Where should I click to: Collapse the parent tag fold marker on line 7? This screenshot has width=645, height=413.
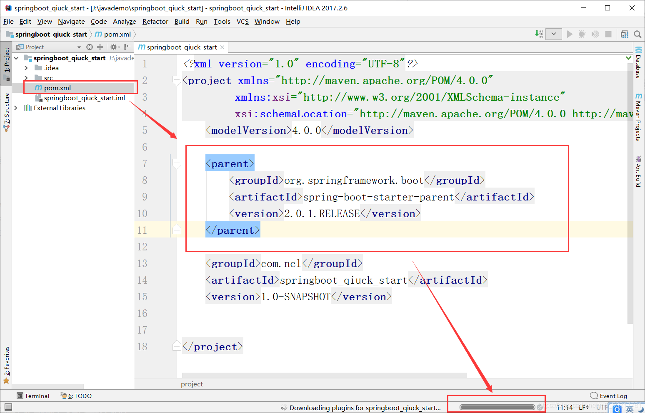tap(177, 163)
